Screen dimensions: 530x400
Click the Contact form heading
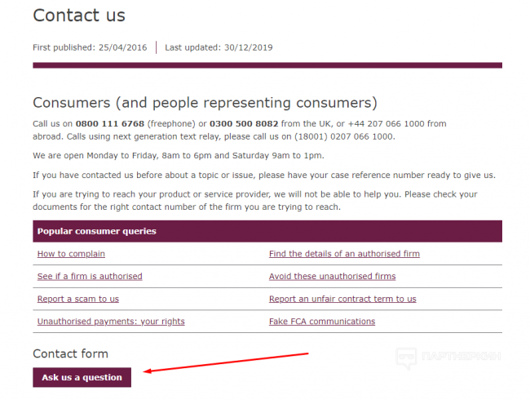pos(70,353)
